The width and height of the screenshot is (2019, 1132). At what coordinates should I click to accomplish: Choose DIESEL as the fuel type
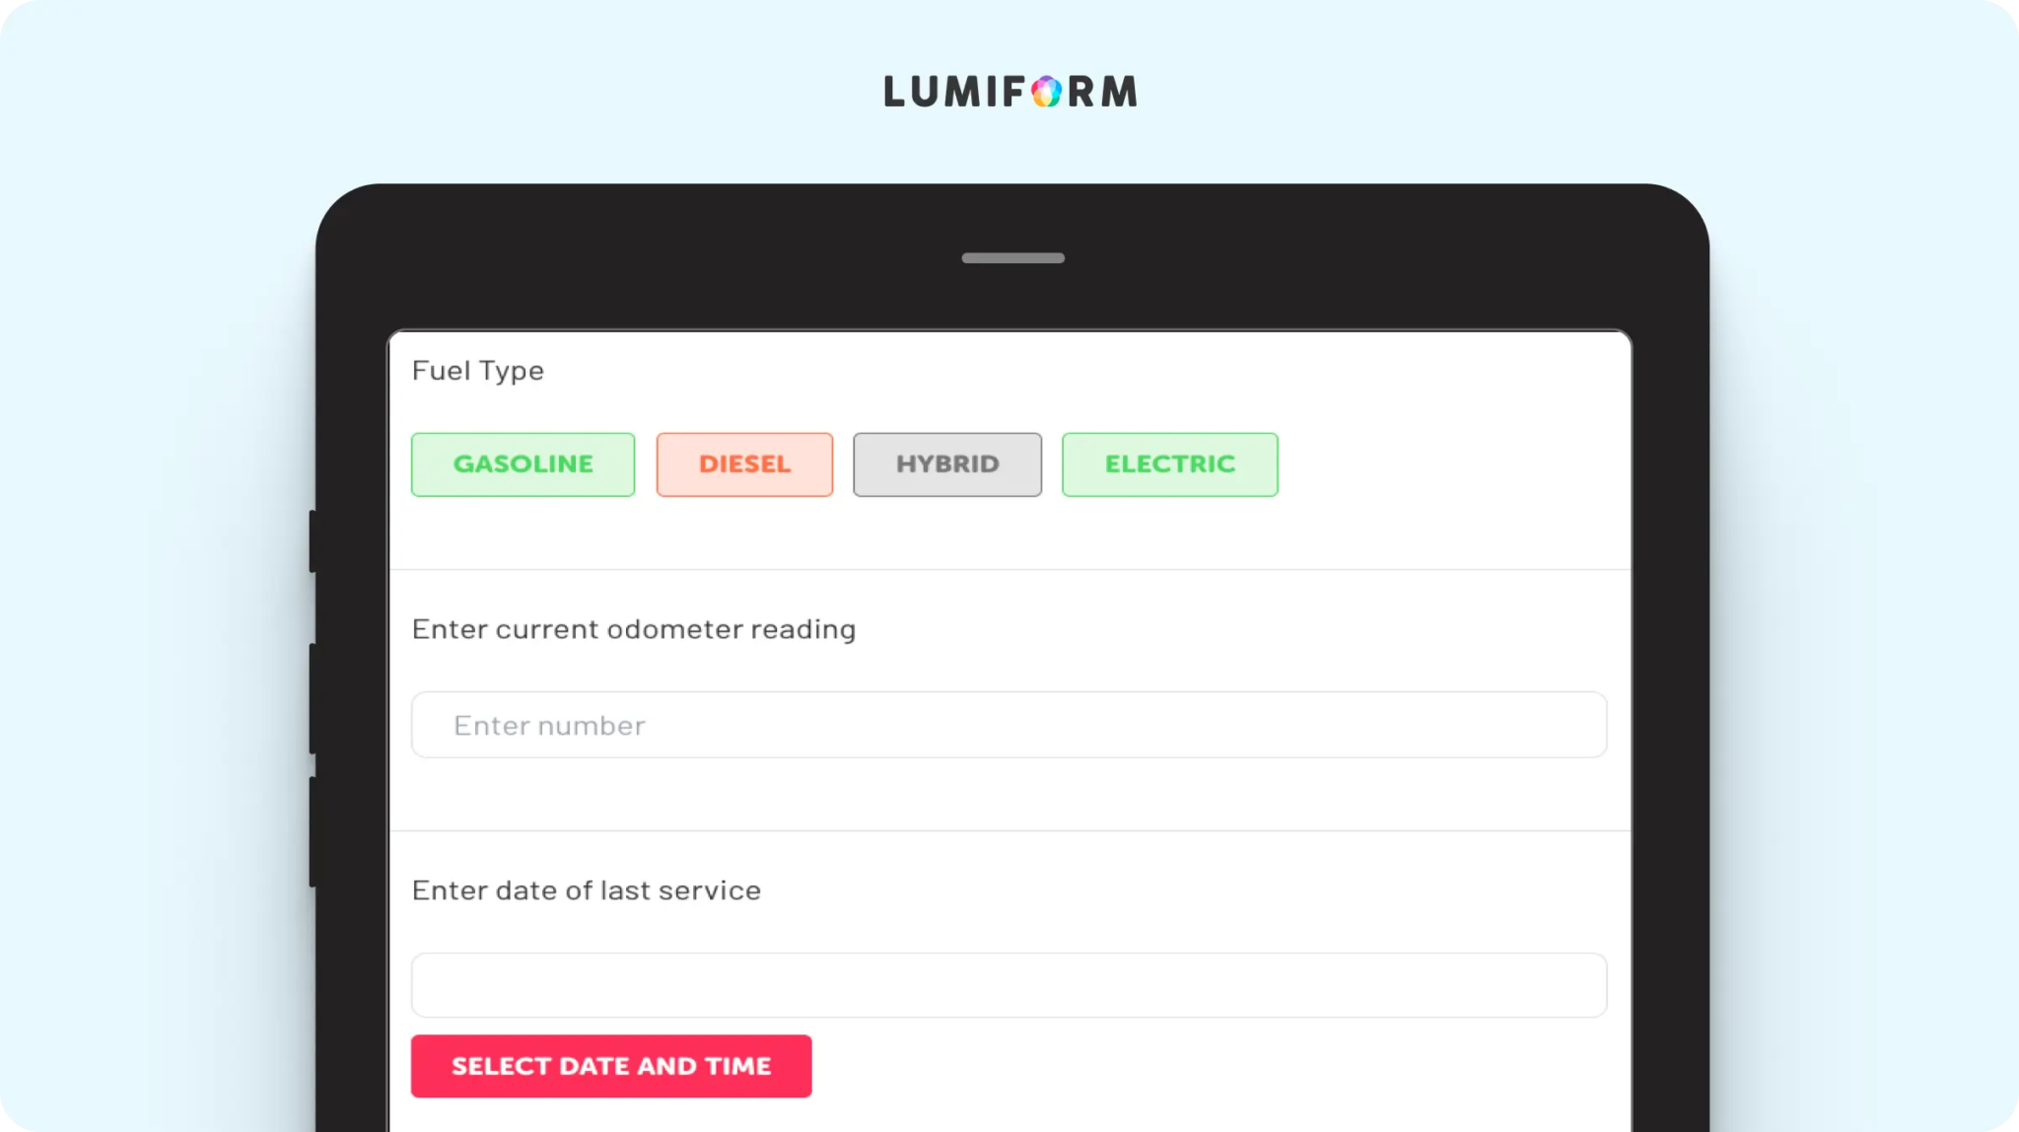744,464
